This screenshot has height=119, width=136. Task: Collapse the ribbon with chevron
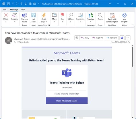[133, 25]
